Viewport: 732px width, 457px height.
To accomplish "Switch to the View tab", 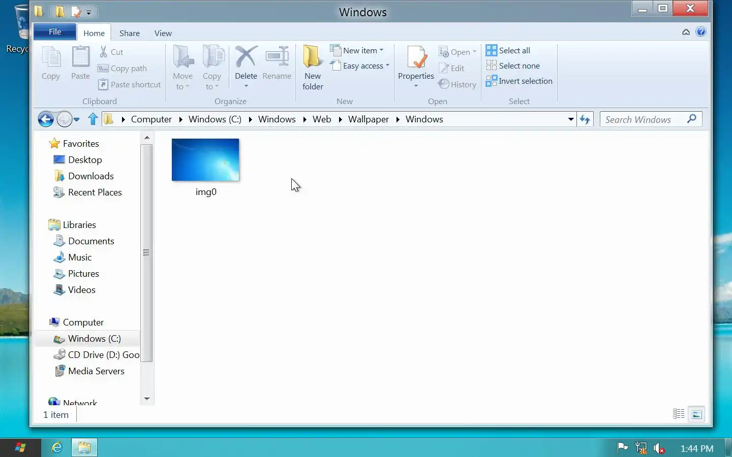I will click(163, 33).
